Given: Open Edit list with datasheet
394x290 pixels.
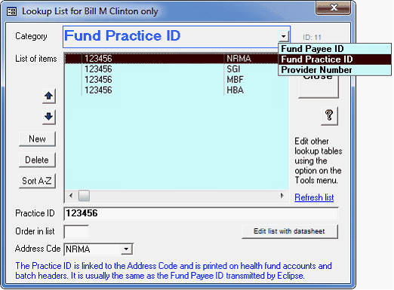Looking at the screenshot, I should click(290, 231).
